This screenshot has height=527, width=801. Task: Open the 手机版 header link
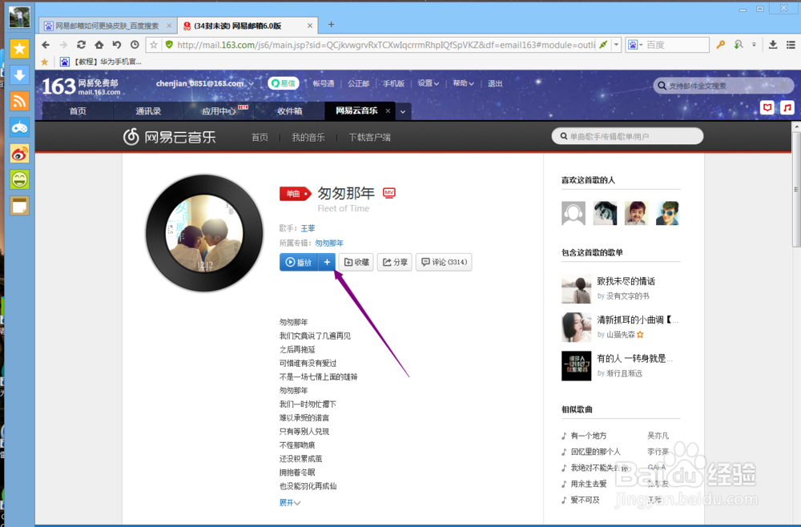pos(393,83)
